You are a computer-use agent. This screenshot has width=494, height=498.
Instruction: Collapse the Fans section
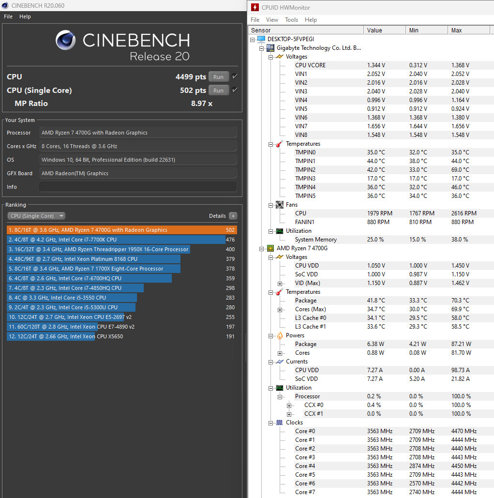[271, 206]
